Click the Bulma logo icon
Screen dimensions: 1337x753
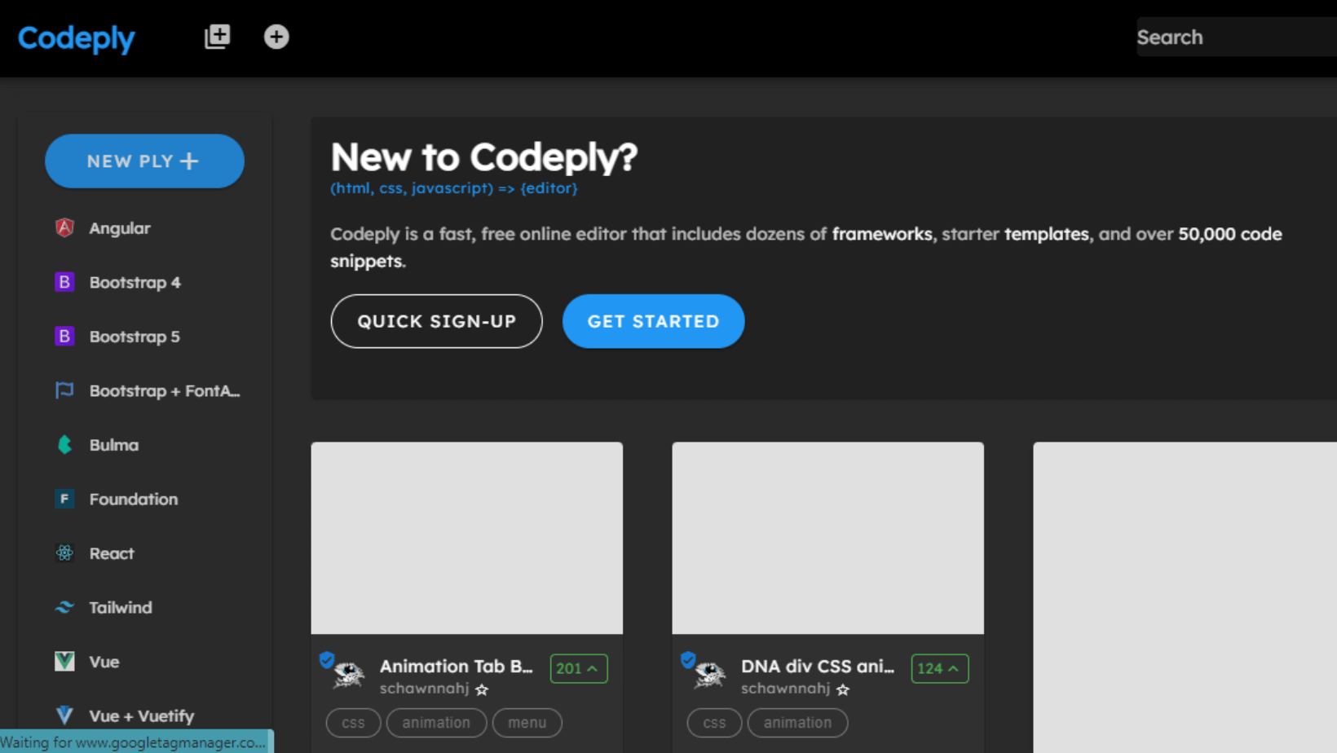coord(64,445)
